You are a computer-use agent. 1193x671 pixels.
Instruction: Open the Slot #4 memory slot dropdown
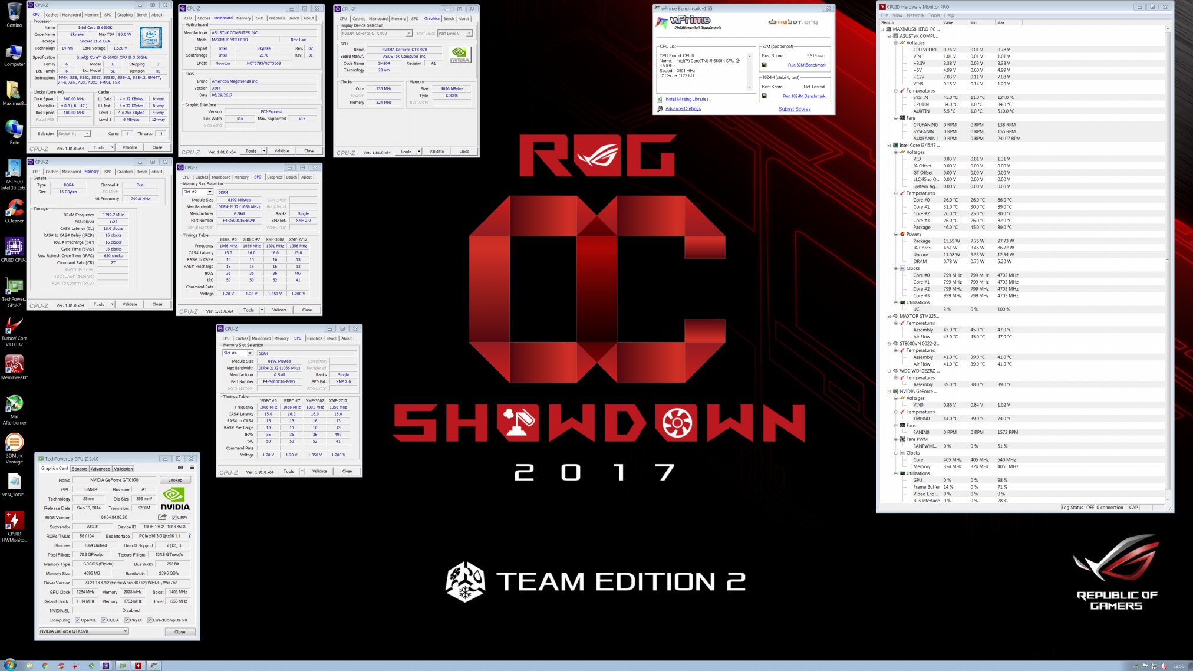238,353
